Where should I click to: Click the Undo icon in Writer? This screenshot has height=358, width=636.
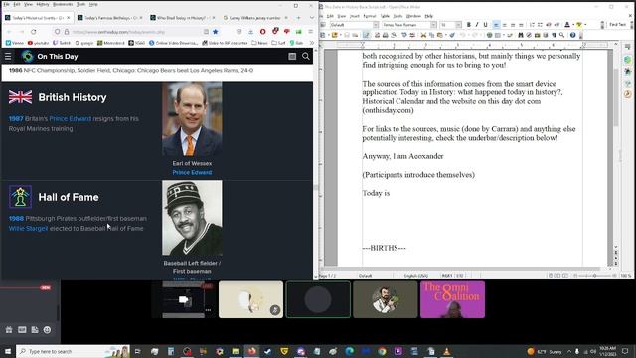point(463,36)
